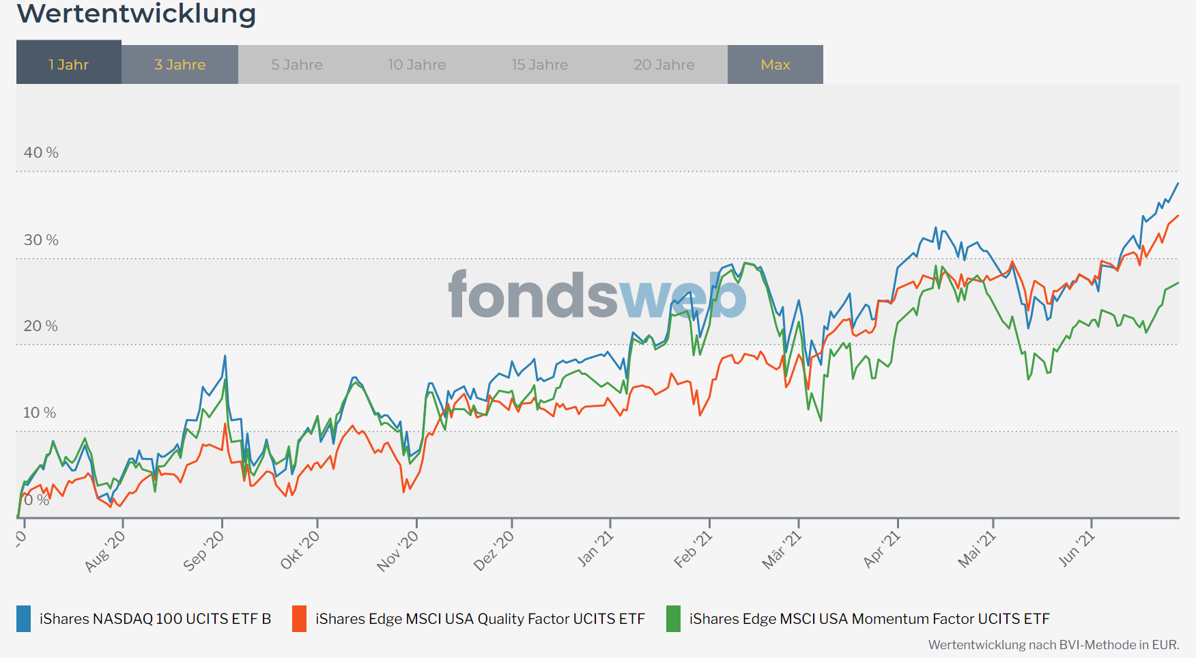Click the 15 Jahre tab
Viewport: 1196px width, 658px height.
(539, 65)
